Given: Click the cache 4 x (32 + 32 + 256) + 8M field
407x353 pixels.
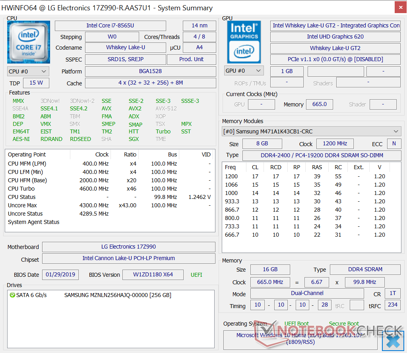Looking at the screenshot, I should tap(151, 83).
